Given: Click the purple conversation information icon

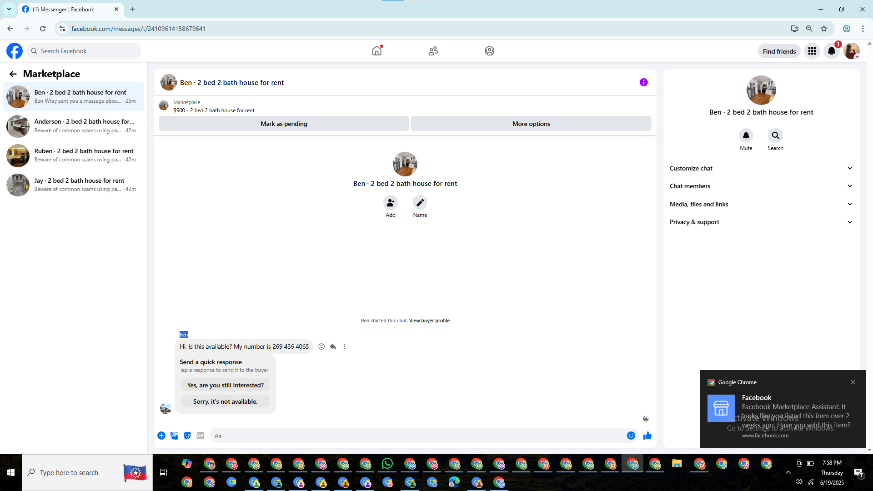Looking at the screenshot, I should point(644,82).
